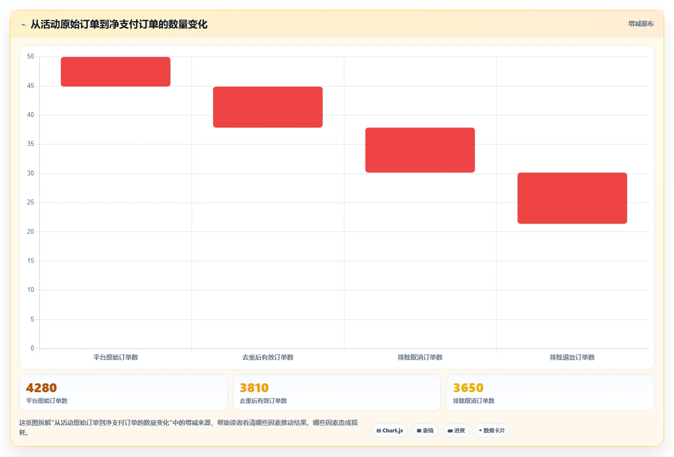This screenshot has height=457, width=674.
Task: Click the lightning icon beside the chart title
Action: [x=23, y=25]
